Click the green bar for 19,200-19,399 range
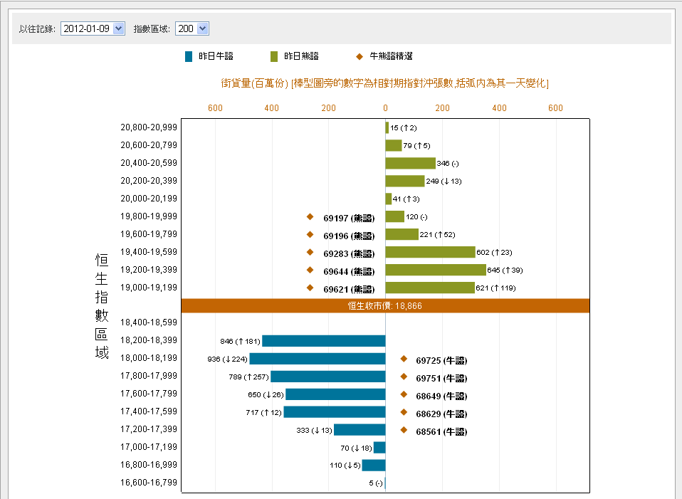This screenshot has height=499, width=682. [x=436, y=270]
